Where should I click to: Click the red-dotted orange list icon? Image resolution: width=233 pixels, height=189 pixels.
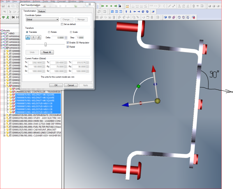[127, 6]
